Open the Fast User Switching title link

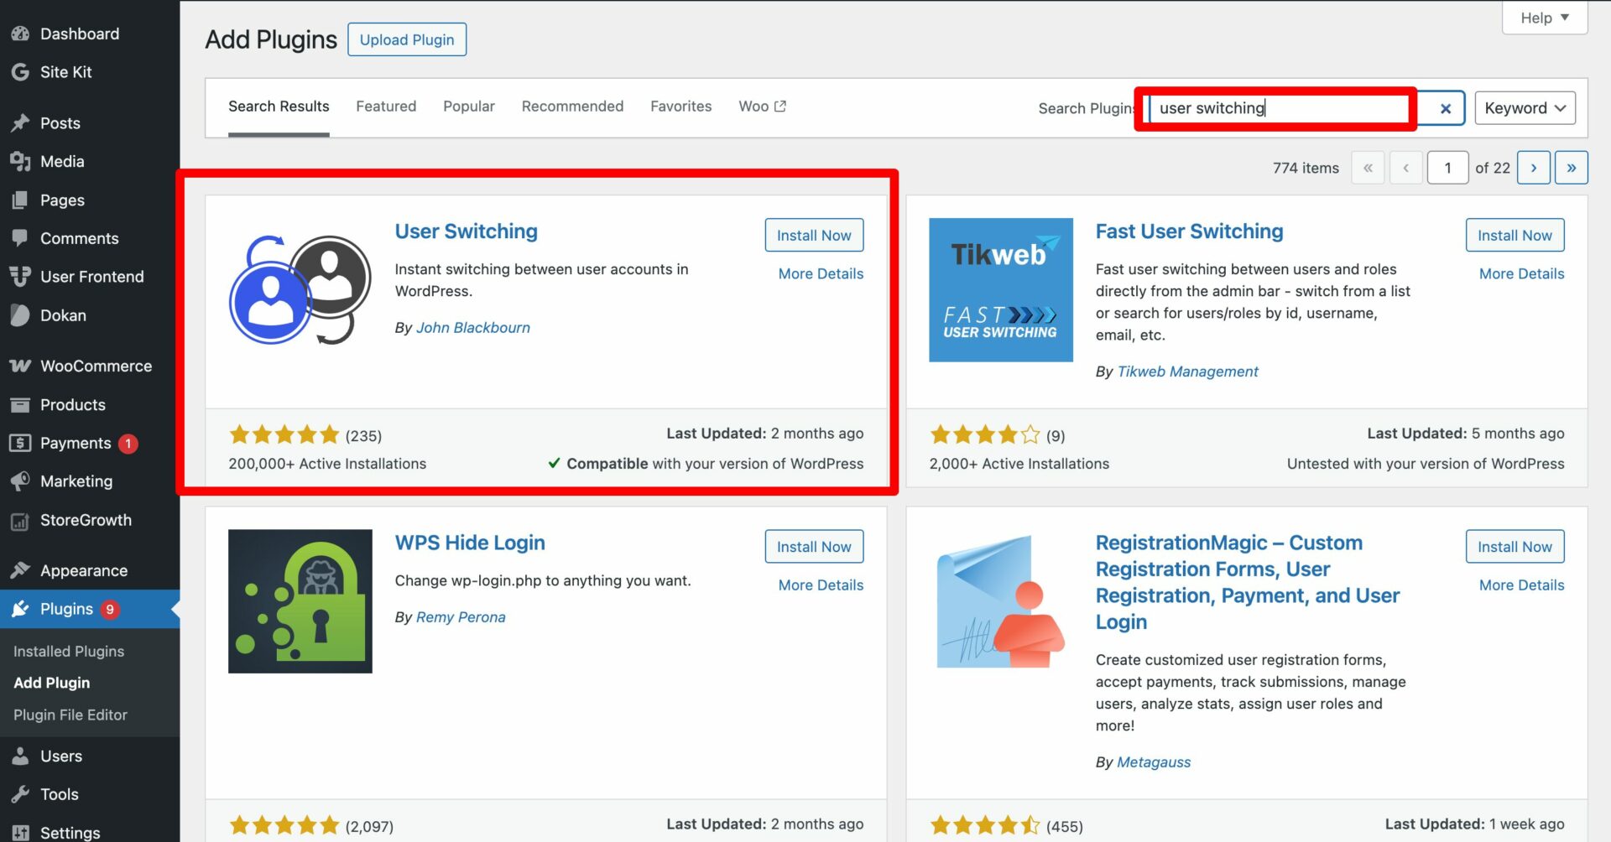(x=1189, y=231)
